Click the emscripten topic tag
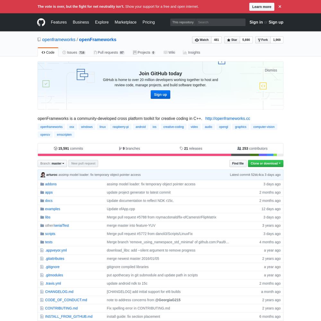Screen dimensions: 321x321 pyautogui.click(x=64, y=135)
